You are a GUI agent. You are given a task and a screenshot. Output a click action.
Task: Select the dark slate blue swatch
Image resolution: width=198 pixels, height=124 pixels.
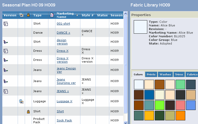click(x=191, y=84)
